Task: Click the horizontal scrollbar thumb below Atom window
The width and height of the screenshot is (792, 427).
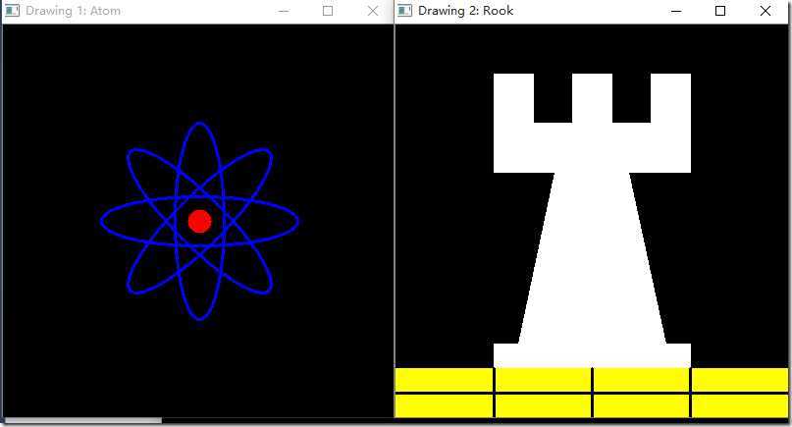Action: pos(82,420)
